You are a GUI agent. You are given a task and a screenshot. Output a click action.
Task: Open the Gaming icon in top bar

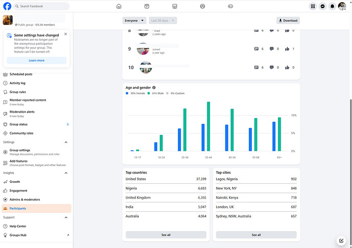(x=230, y=6)
